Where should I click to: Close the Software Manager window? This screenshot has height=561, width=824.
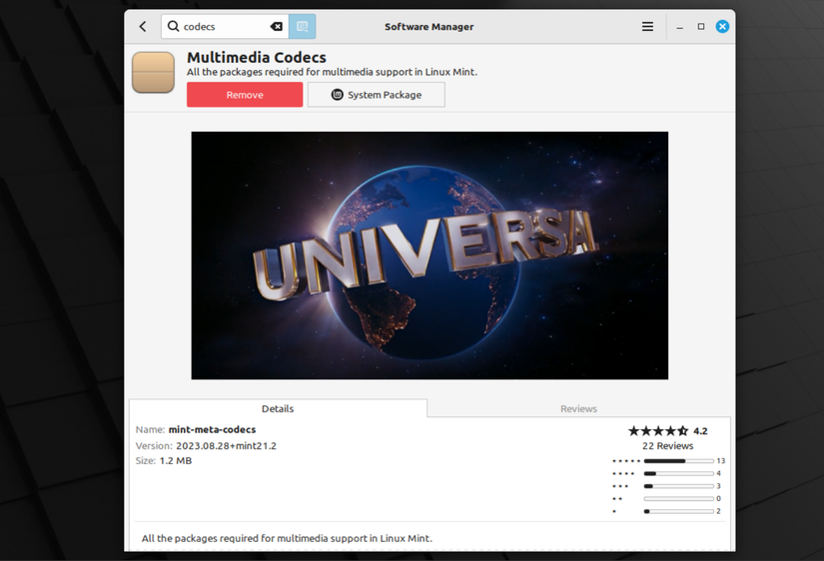click(722, 27)
